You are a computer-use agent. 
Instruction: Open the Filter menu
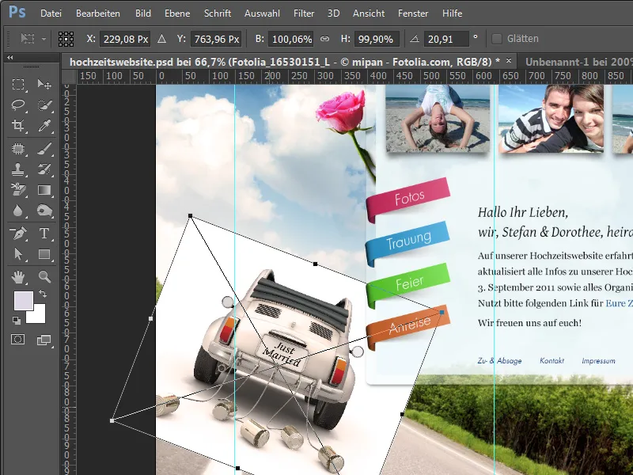[304, 13]
